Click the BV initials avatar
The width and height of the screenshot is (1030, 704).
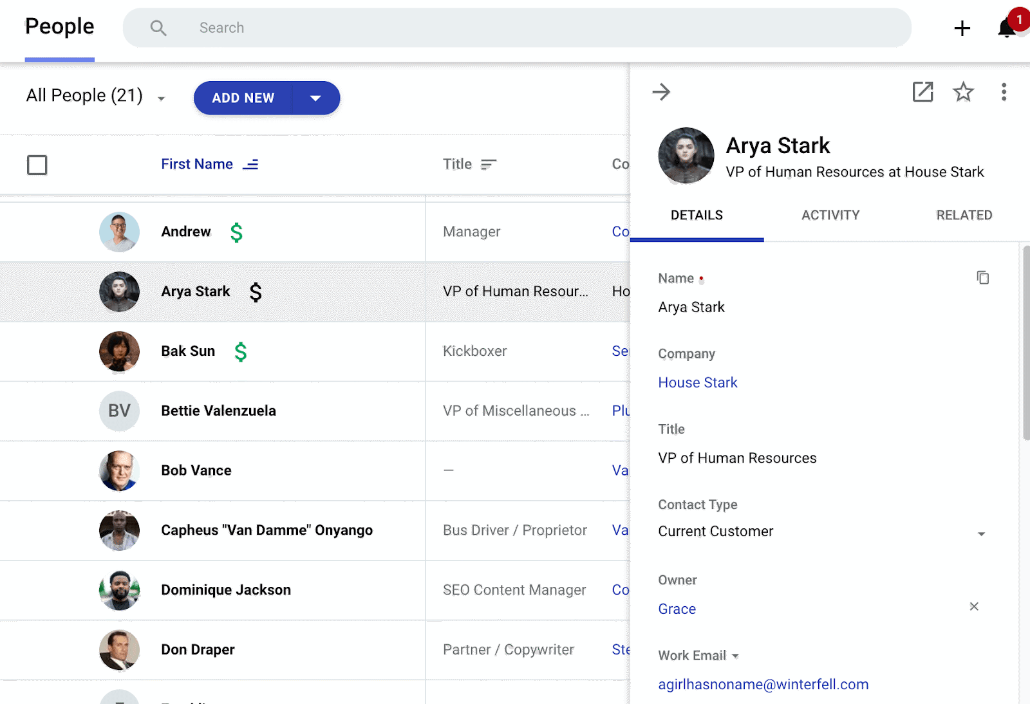pos(119,411)
